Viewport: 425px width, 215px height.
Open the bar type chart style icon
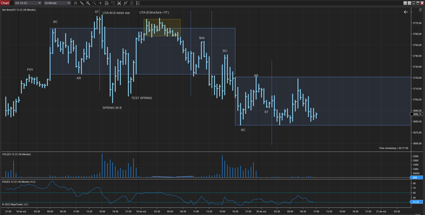(x=76, y=3)
